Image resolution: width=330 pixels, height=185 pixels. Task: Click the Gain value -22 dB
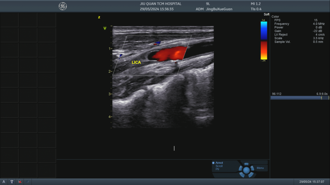point(317,31)
